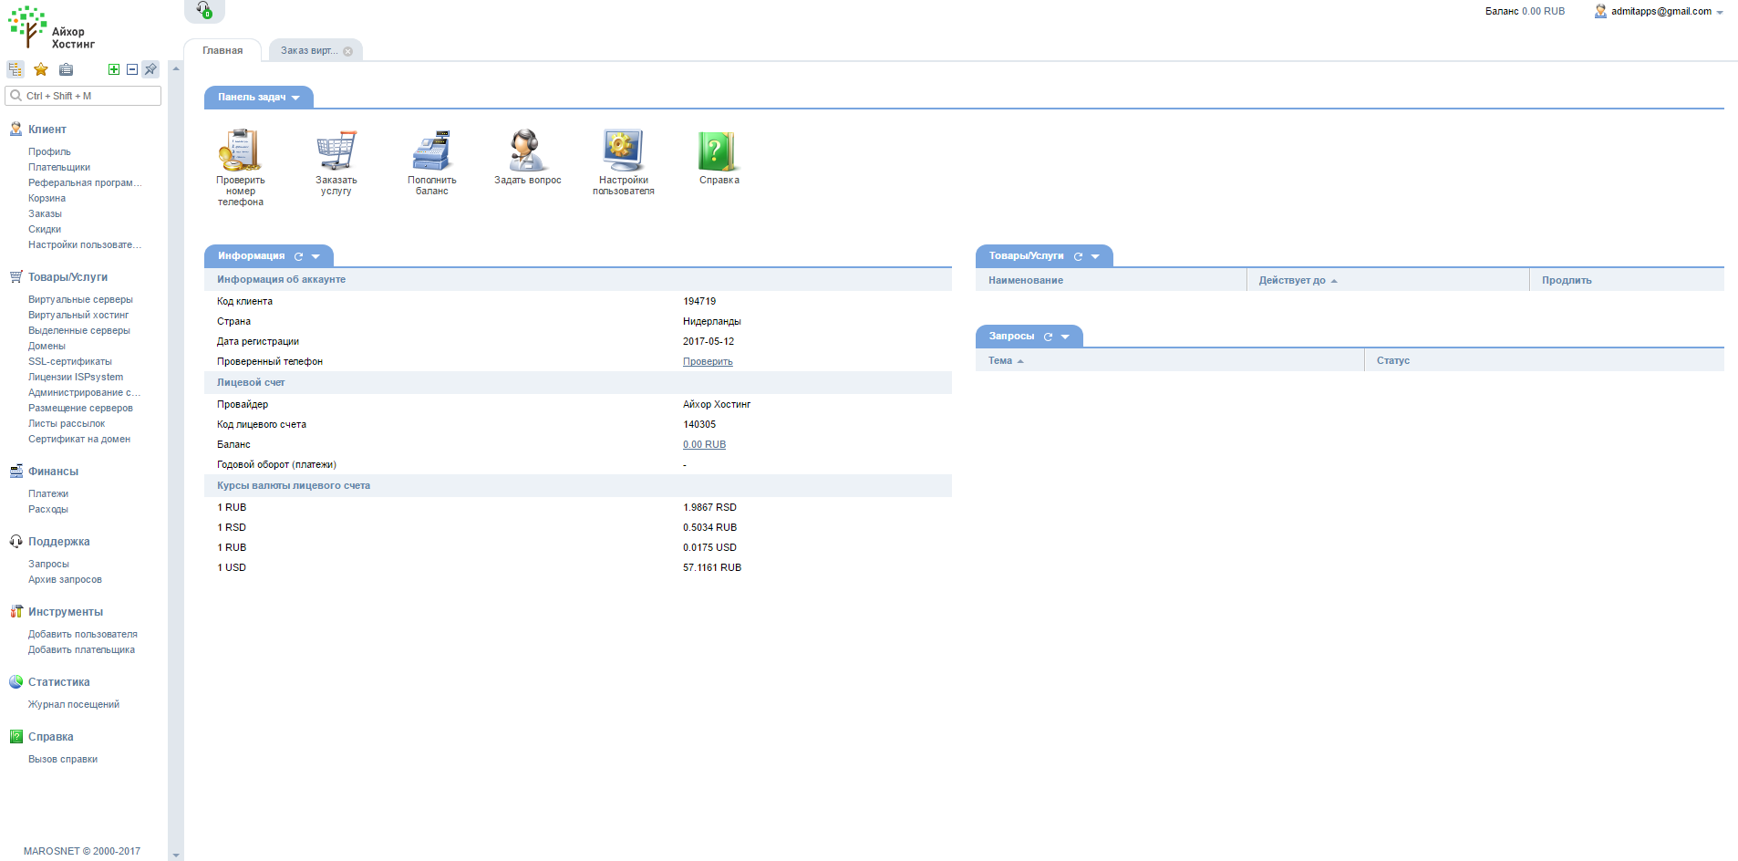The height and width of the screenshot is (861, 1738).
Task: Refresh the Запросы panel
Action: click(x=1048, y=337)
